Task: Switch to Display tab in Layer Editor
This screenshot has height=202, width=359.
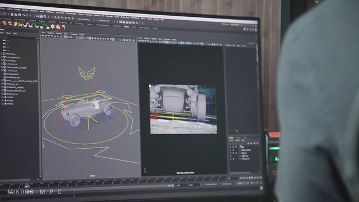Action: tap(231, 138)
